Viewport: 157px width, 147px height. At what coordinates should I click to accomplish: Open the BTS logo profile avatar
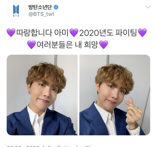pyautogui.click(x=16, y=10)
